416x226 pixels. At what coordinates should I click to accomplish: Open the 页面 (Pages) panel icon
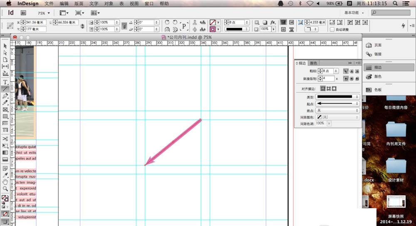[378, 45]
